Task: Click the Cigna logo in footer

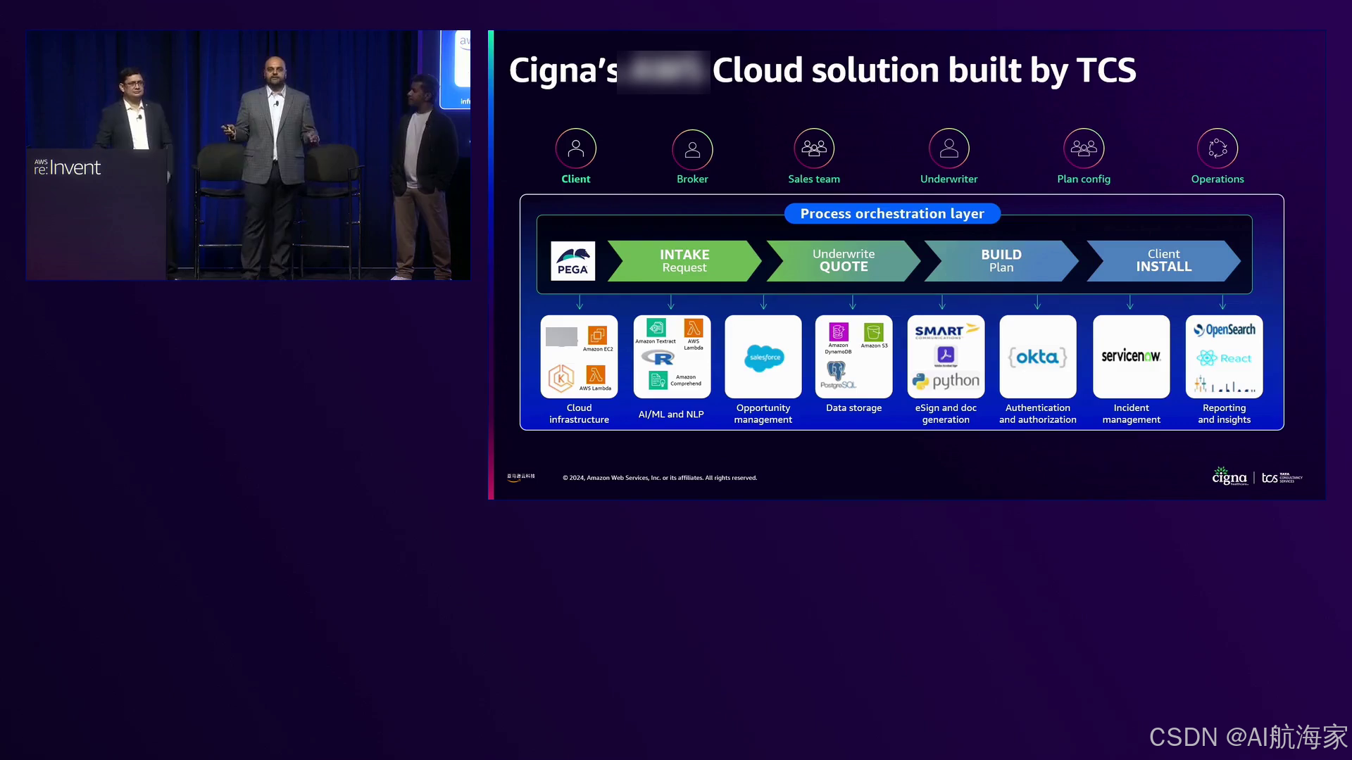Action: 1229,477
